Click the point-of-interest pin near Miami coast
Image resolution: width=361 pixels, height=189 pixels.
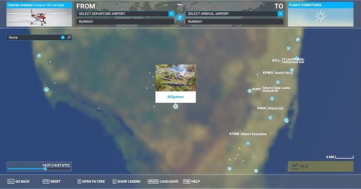[286, 120]
